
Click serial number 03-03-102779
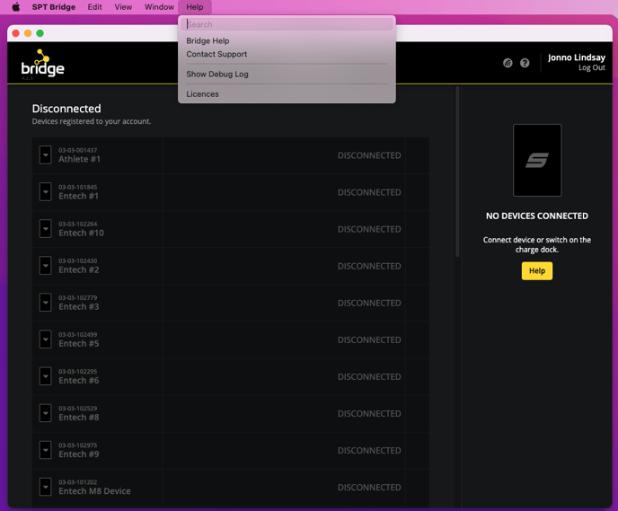(77, 297)
